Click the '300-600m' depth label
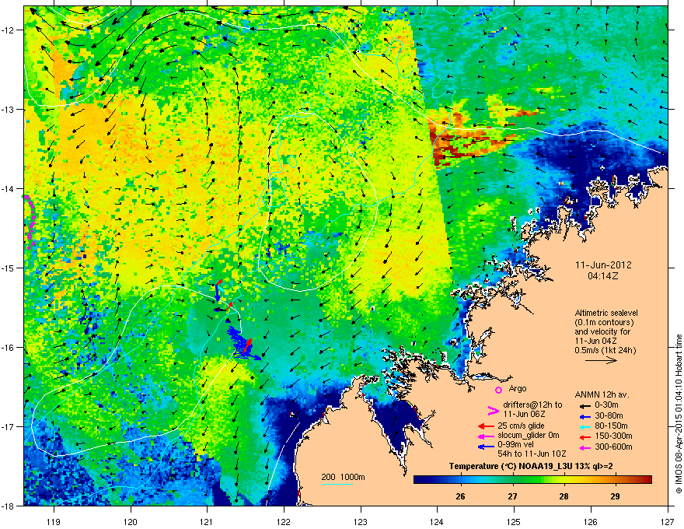This screenshot has width=684, height=529. click(614, 447)
